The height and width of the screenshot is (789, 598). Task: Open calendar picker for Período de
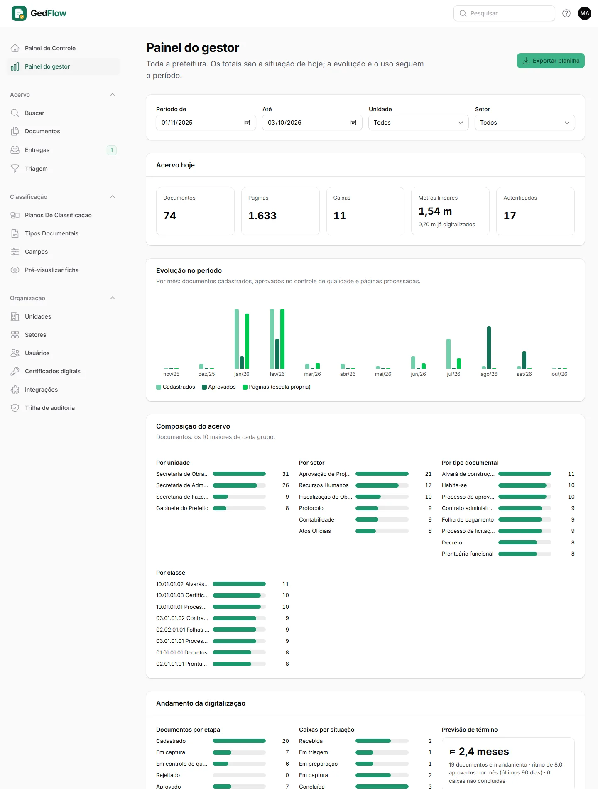[247, 123]
